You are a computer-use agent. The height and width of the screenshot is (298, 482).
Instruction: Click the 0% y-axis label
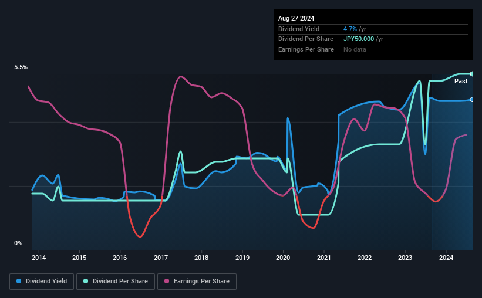point(18,243)
